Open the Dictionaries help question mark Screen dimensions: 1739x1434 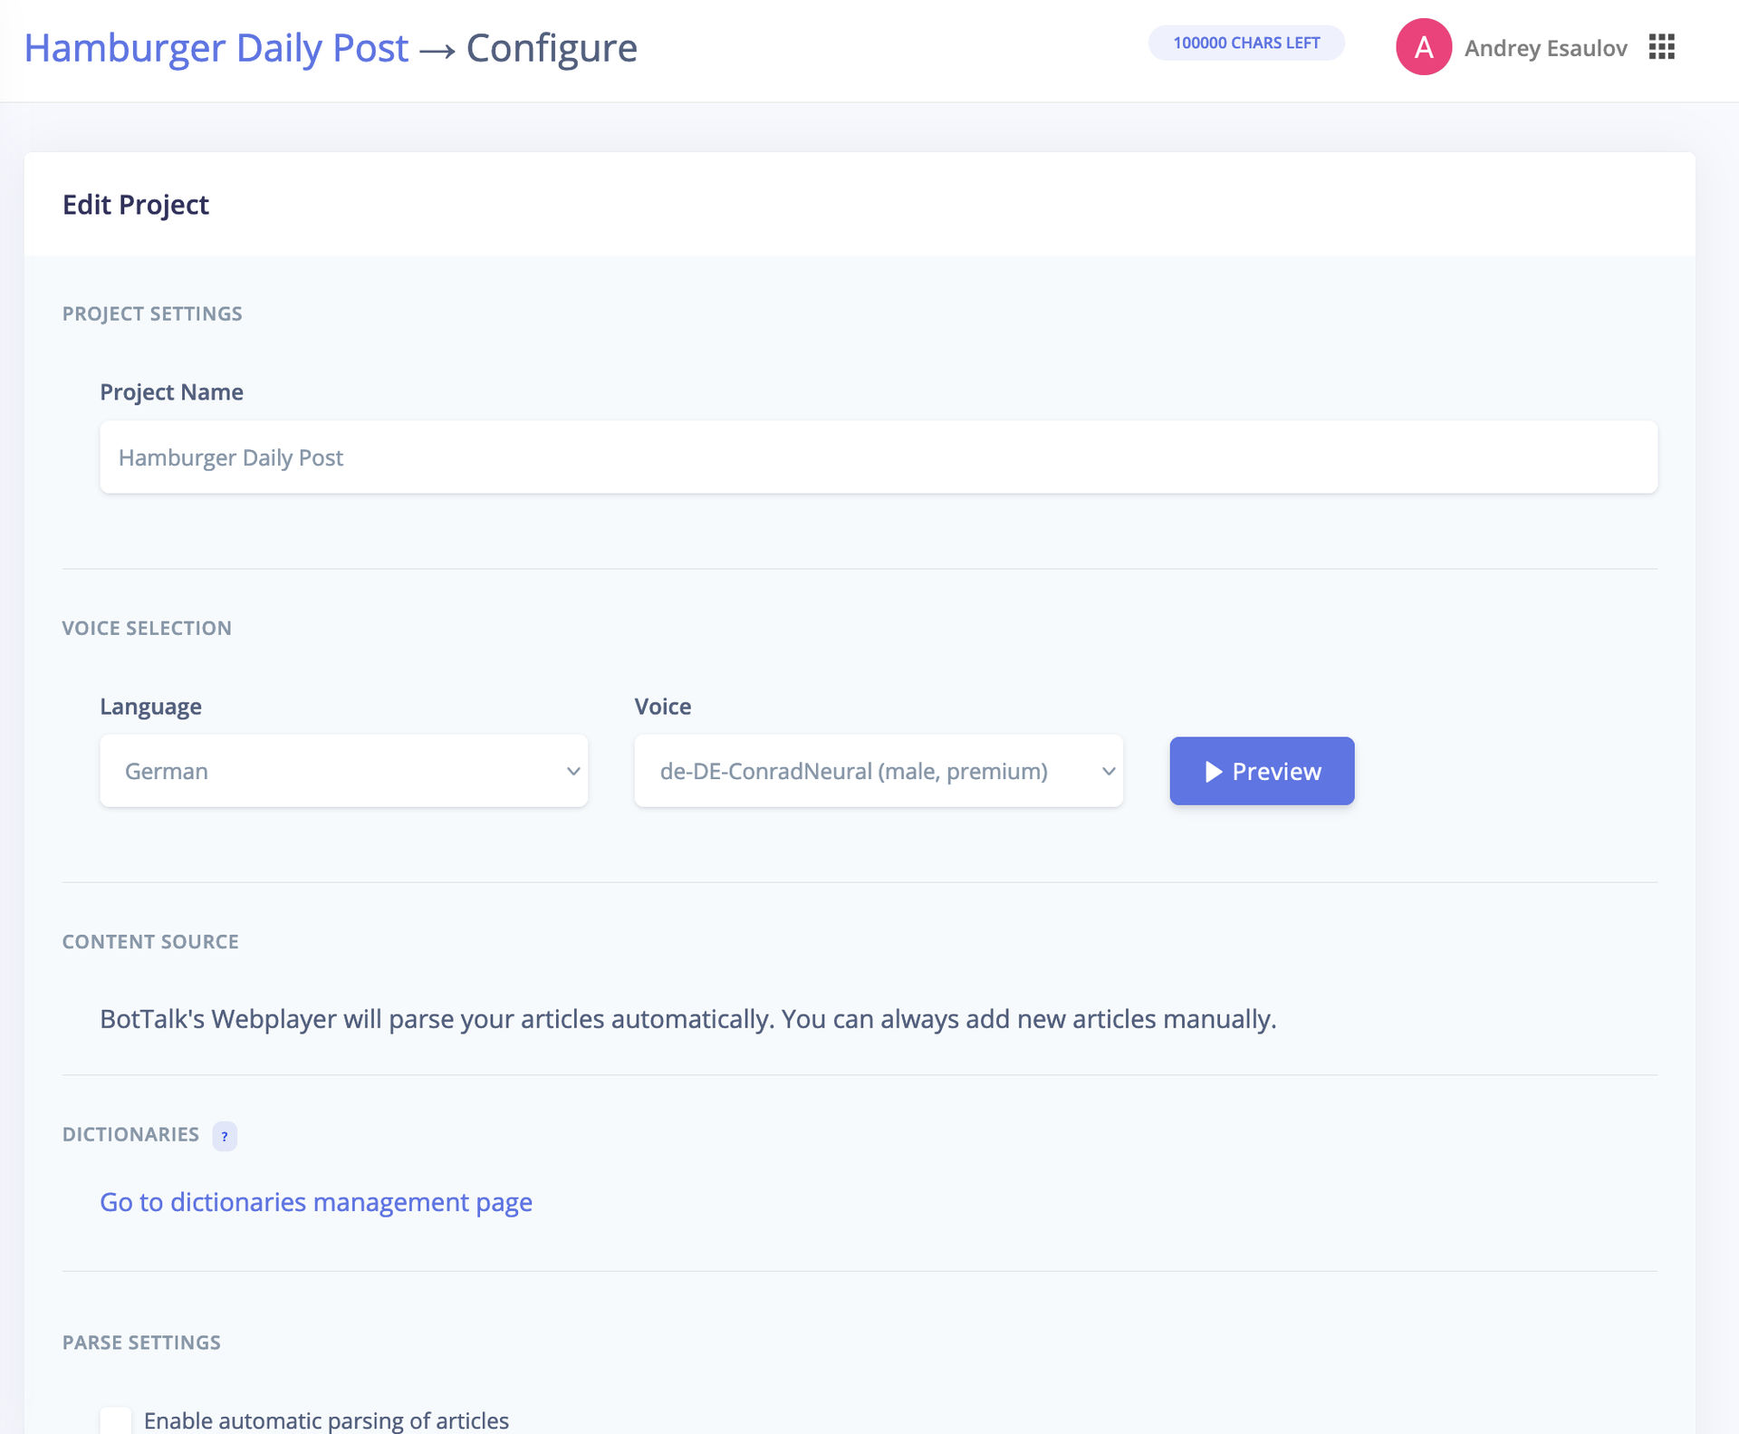[225, 1136]
